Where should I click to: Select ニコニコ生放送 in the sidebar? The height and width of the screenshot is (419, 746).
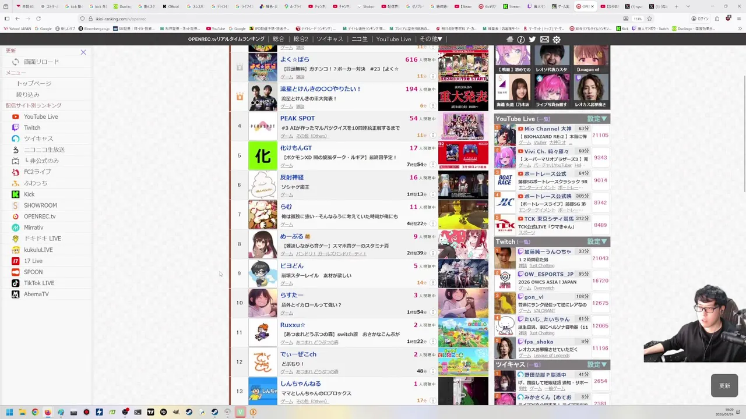44,150
